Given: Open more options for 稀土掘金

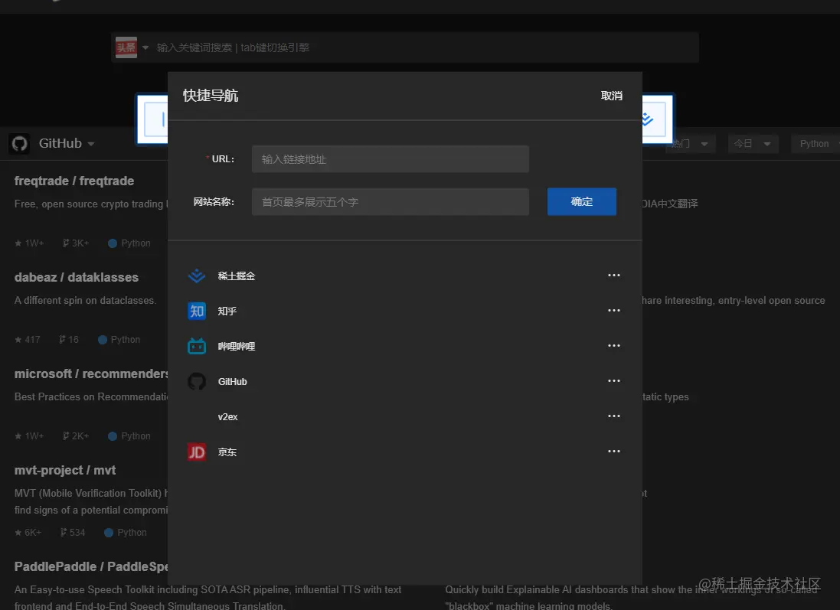Looking at the screenshot, I should (x=614, y=276).
